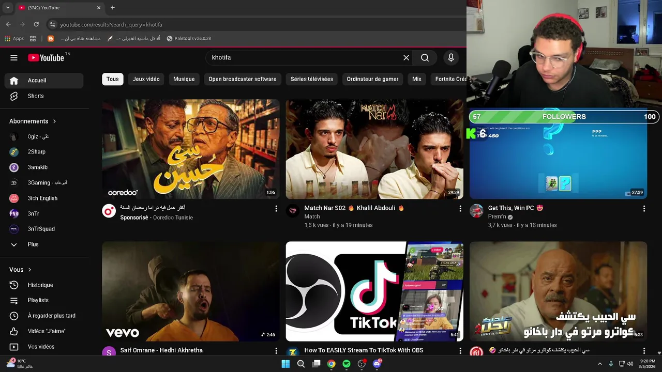Go to YouTube home via logo

[46, 58]
